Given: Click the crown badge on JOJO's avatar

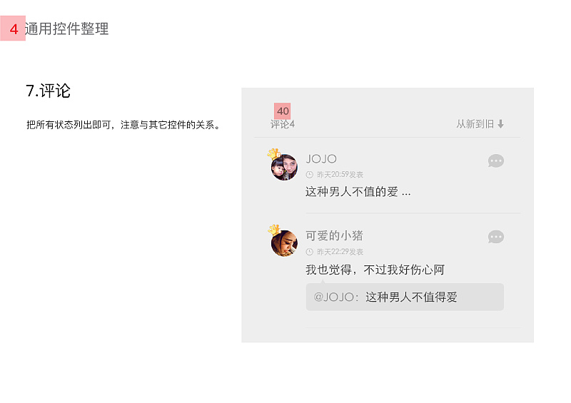Looking at the screenshot, I should [x=274, y=153].
